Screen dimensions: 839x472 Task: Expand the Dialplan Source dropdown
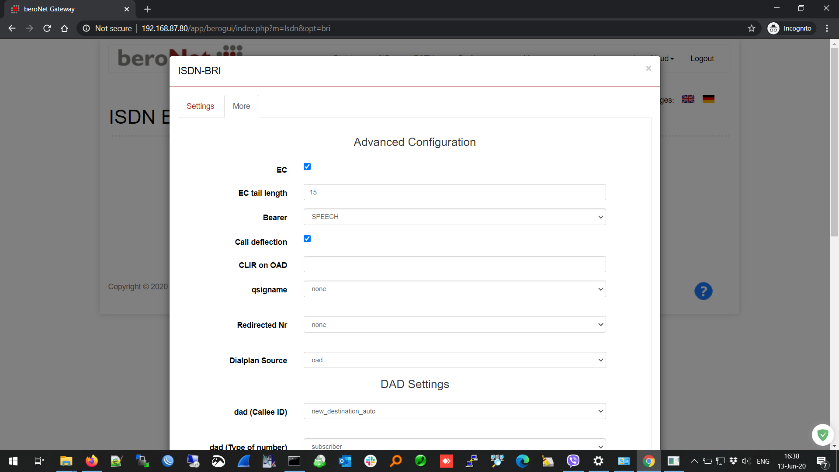pos(454,360)
